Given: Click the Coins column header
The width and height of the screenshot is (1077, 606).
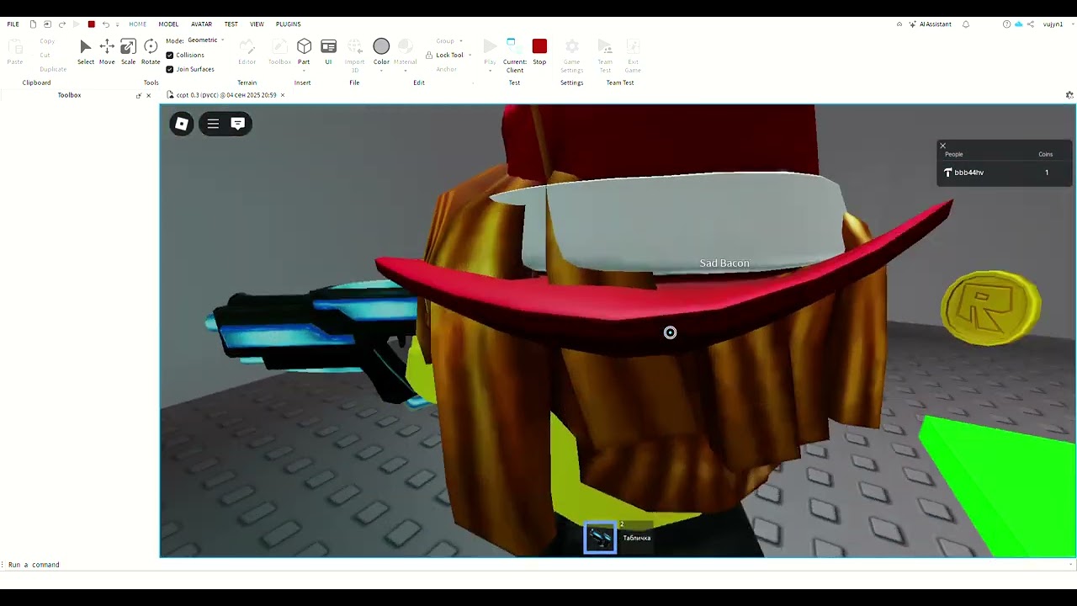Looking at the screenshot, I should 1045,154.
